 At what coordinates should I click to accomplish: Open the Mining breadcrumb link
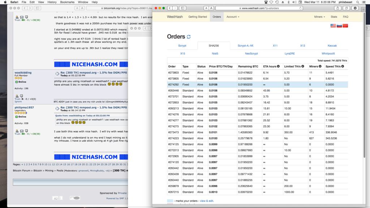coord(49,170)
